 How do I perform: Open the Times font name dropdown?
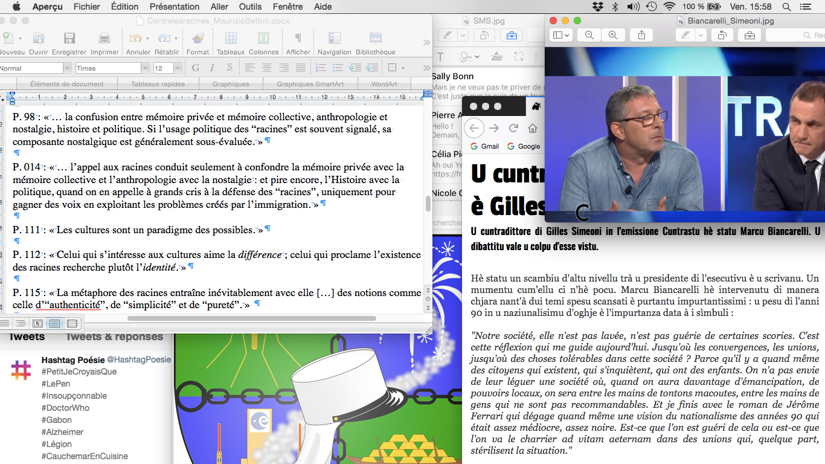144,68
